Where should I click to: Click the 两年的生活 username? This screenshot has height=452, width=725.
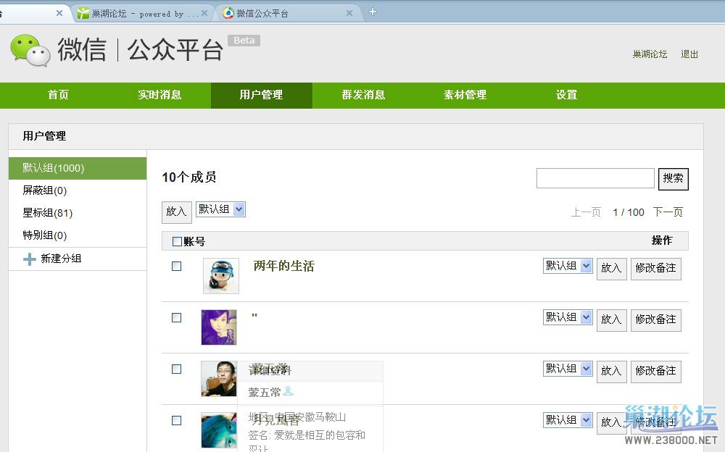(284, 267)
